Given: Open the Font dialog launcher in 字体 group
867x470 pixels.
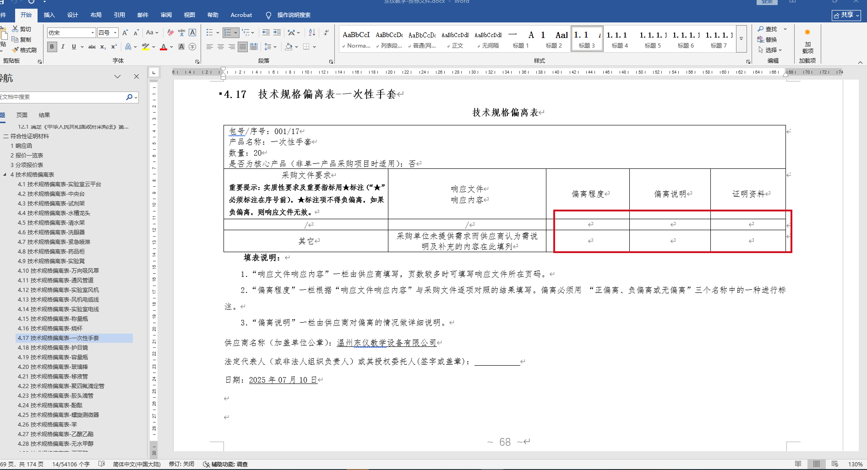Looking at the screenshot, I should (x=197, y=61).
